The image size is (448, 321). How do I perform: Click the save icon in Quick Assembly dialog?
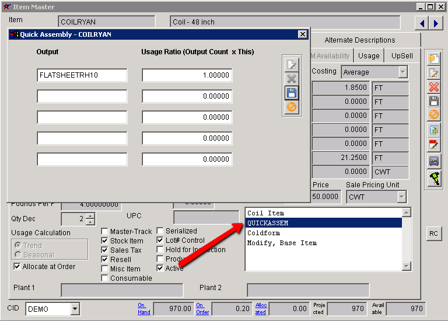pyautogui.click(x=291, y=93)
